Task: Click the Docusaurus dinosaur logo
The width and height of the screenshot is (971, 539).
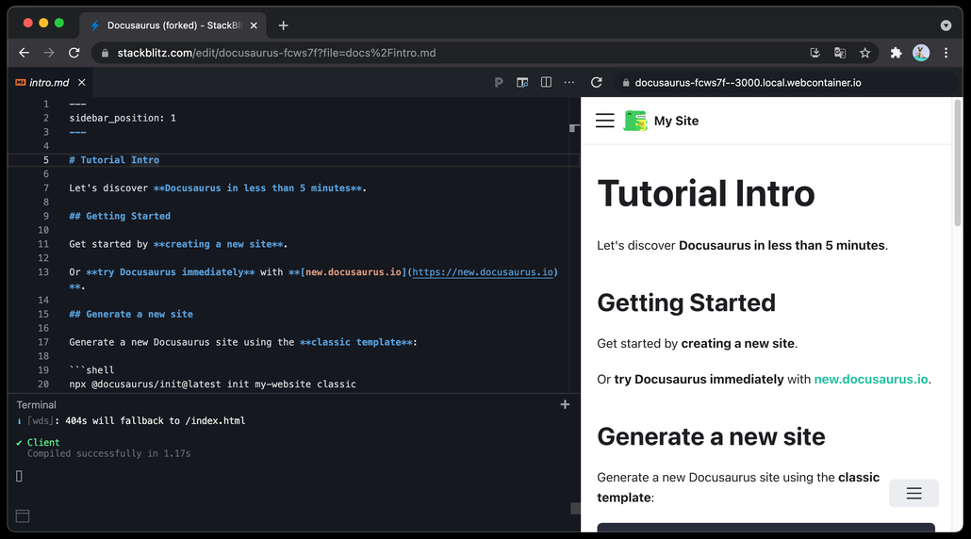Action: pyautogui.click(x=634, y=121)
